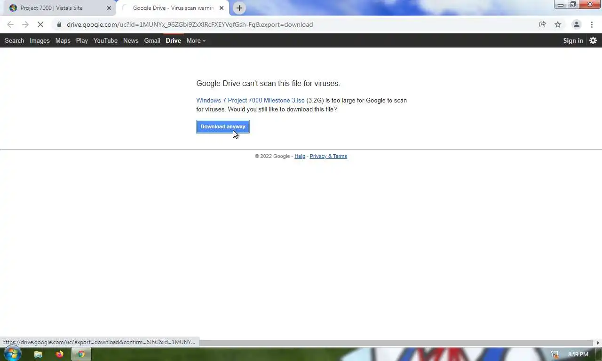This screenshot has width=602, height=361.
Task: Minimize the Chrome window
Action: [561, 5]
